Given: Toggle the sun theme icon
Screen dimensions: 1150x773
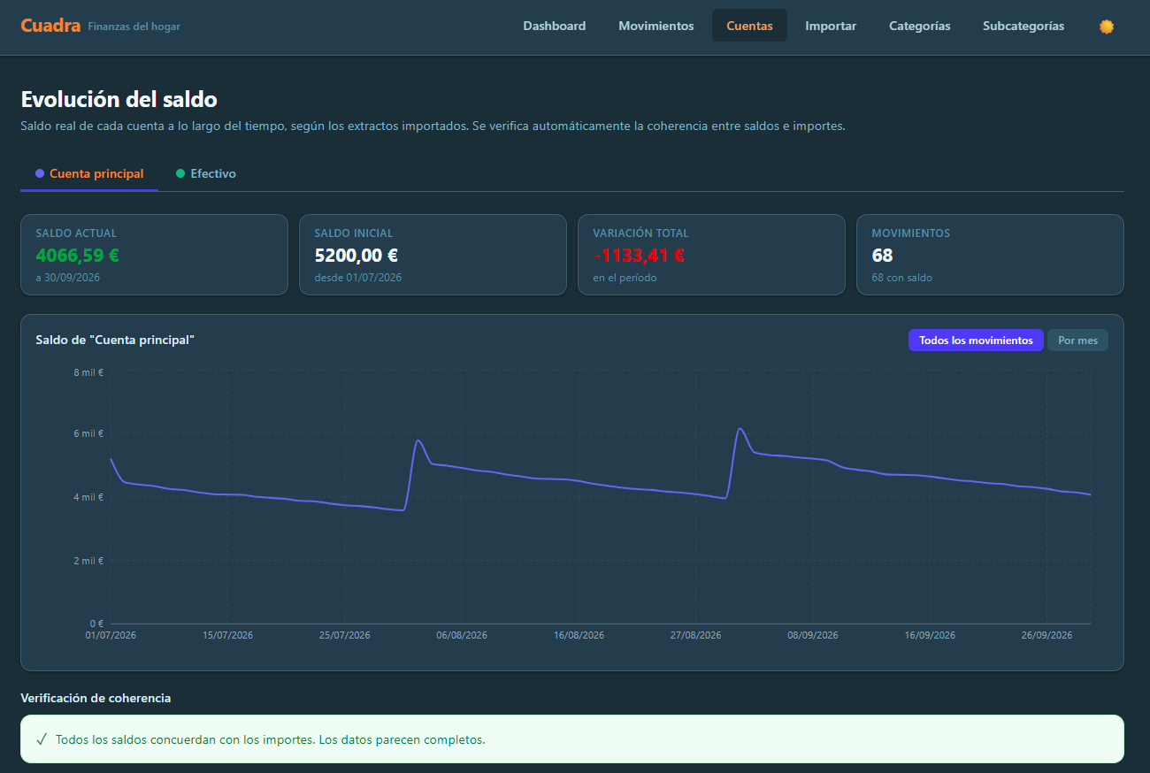Looking at the screenshot, I should click(x=1106, y=27).
